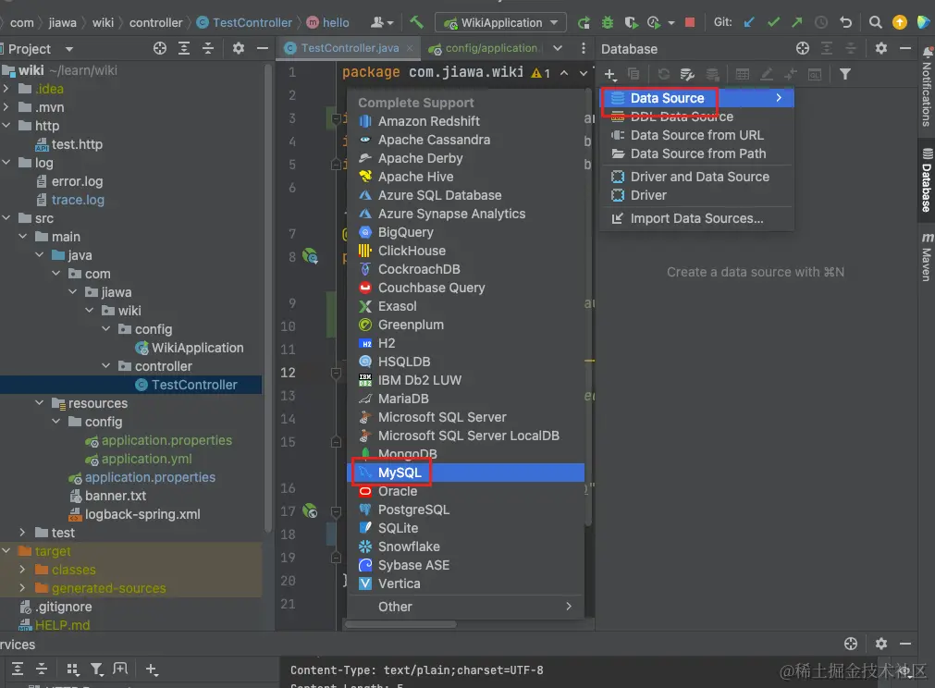This screenshot has height=688, width=935.
Task: Collapse the target folder
Action: (6, 551)
